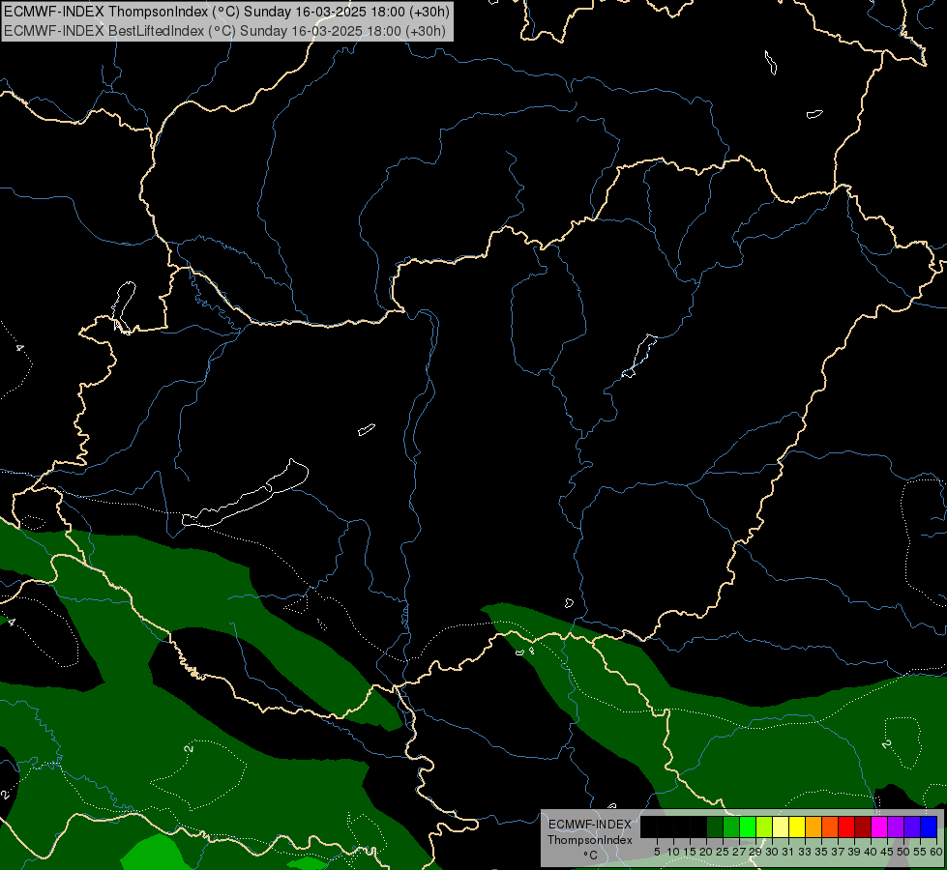This screenshot has height=870, width=947.
Task: Click the BestLiftedIndex title line at top
Action: [x=224, y=31]
